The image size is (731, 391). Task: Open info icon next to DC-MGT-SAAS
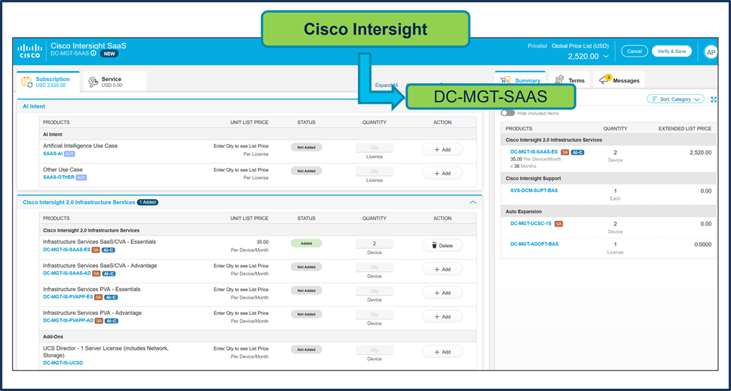coord(94,54)
